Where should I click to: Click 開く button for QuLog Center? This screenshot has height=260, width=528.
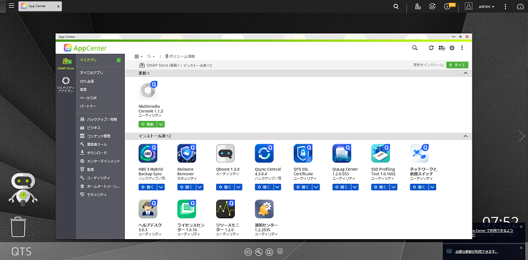(342, 187)
